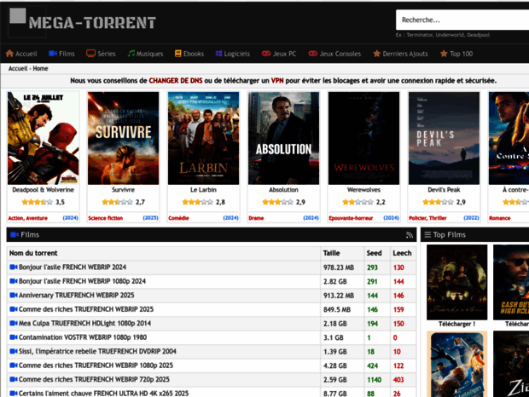Open the Absolution movie poster
Viewport: 529px width, 397px height.
click(x=283, y=138)
